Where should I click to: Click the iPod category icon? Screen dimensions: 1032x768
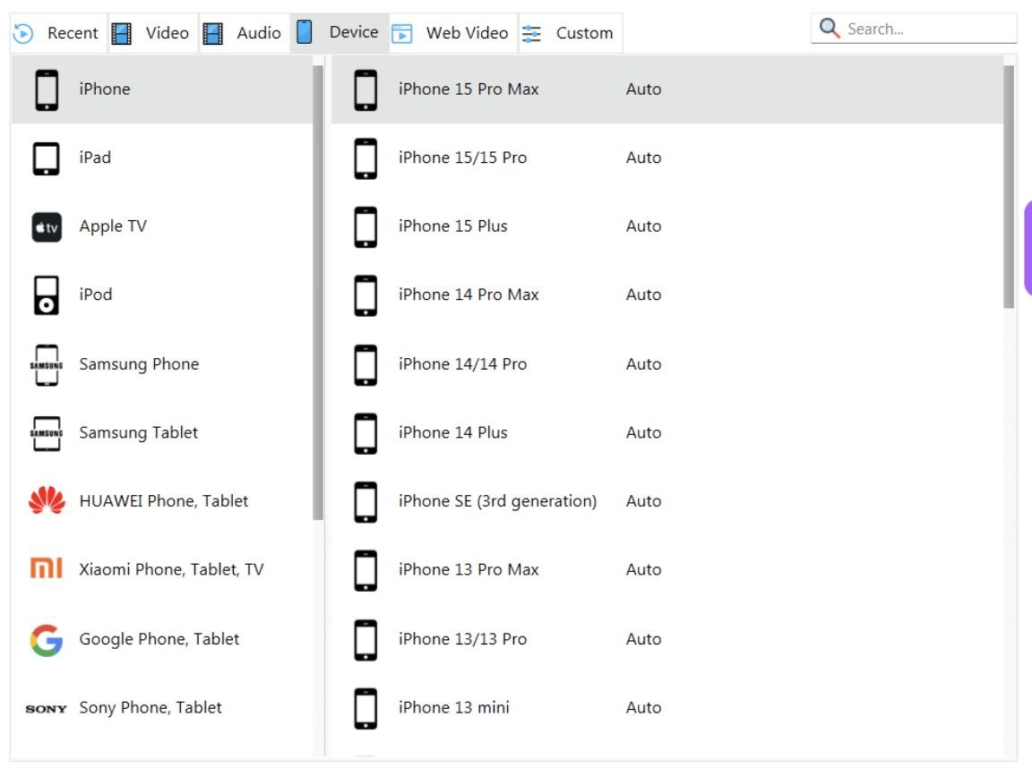[46, 295]
